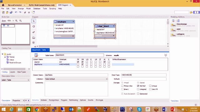Click the New Model toolbar icon
The image size is (200, 112).
click(3, 12)
